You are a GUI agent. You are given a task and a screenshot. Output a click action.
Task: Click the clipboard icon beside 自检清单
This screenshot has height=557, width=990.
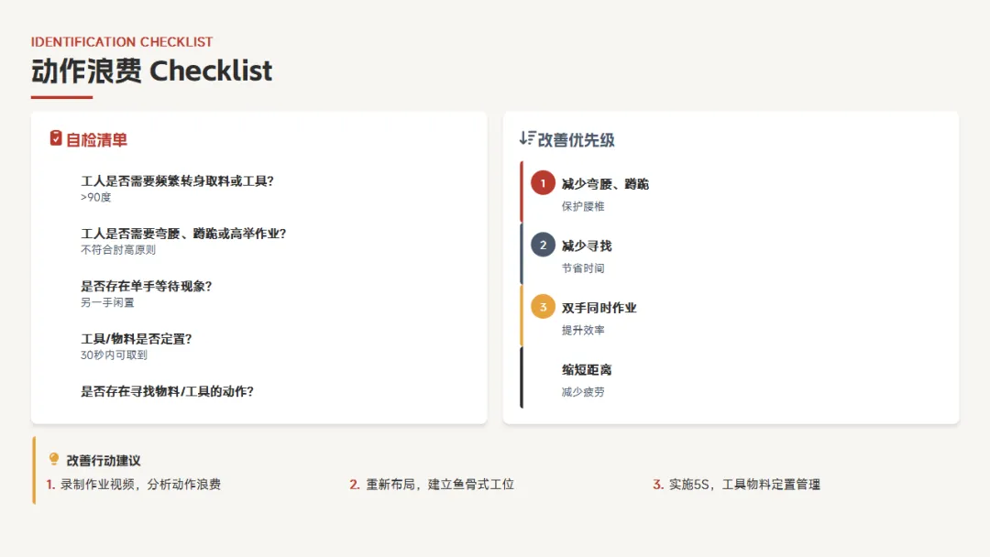(56, 138)
